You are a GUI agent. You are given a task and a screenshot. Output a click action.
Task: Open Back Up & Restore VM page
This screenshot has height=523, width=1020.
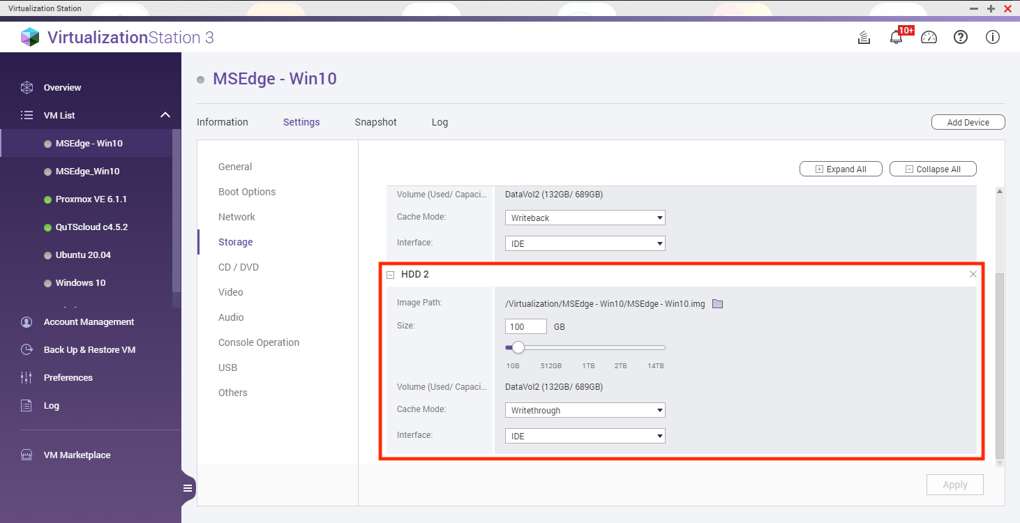91,349
